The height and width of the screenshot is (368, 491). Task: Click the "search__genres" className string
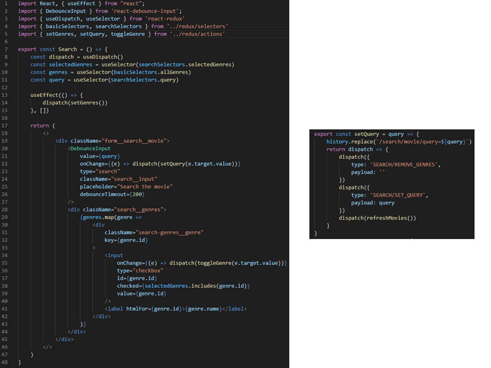pyautogui.click(x=138, y=209)
